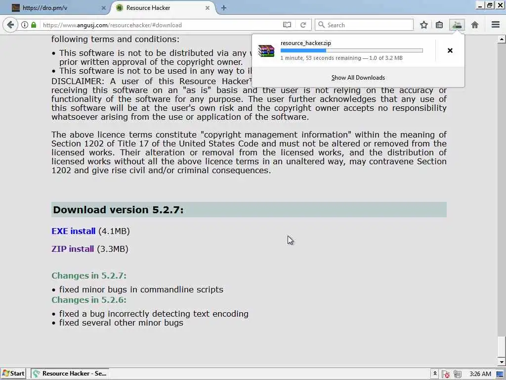Focus the URL address bar
Screen dimensions: 506x380
coord(162,25)
